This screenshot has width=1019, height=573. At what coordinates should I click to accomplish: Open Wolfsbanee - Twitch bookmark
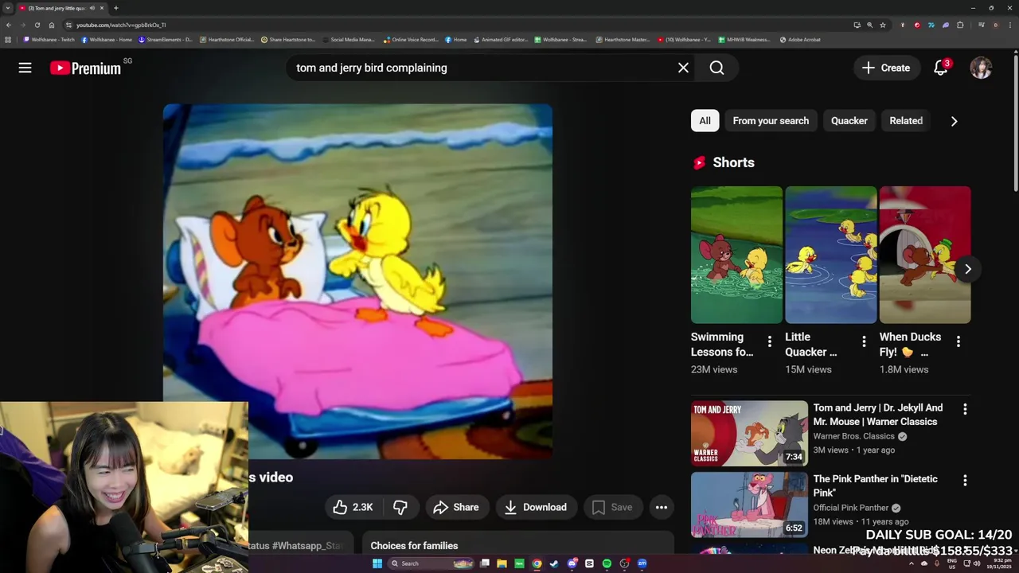point(49,39)
